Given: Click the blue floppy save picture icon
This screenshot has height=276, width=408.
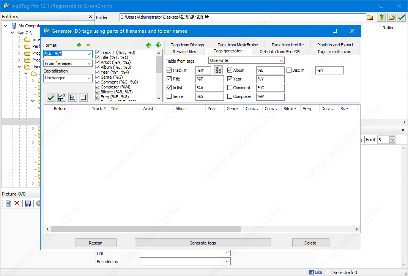Looking at the screenshot, I should point(28,203).
